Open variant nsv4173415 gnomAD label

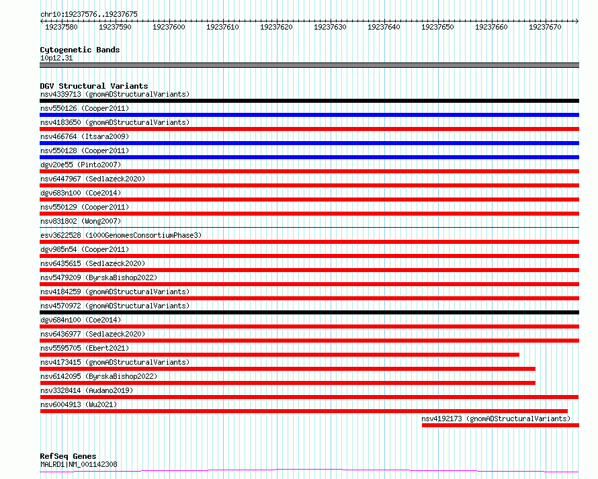point(115,362)
